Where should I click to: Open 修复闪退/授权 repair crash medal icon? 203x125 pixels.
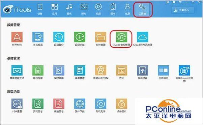[x=100, y=70]
